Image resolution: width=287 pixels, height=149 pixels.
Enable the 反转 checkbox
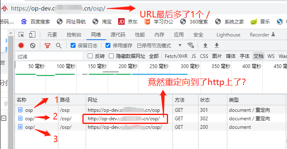[x=90, y=56]
